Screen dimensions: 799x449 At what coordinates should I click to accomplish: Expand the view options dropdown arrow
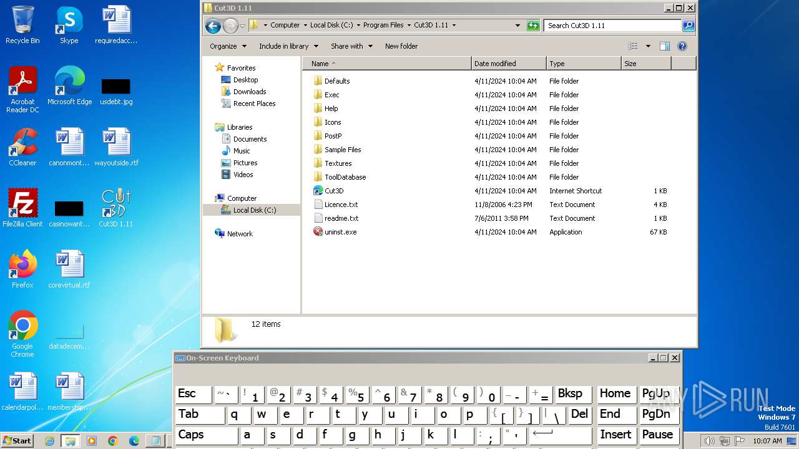tap(648, 46)
